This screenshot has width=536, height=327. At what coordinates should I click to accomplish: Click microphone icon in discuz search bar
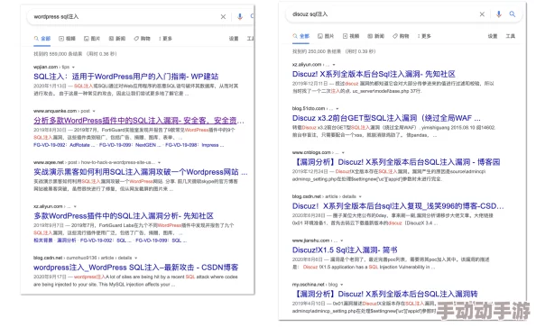click(499, 14)
